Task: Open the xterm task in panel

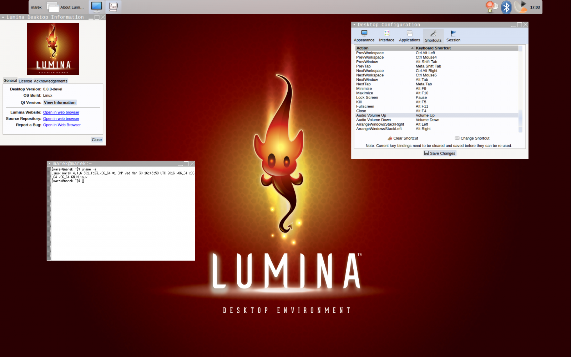Action: 113,7
